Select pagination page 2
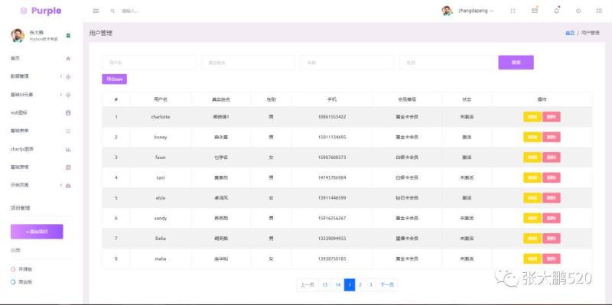Viewport: 612px width, 305px height. tap(360, 284)
